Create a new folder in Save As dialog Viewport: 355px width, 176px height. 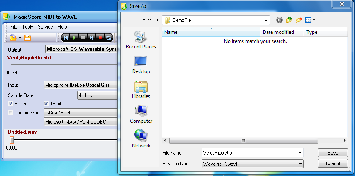299,20
